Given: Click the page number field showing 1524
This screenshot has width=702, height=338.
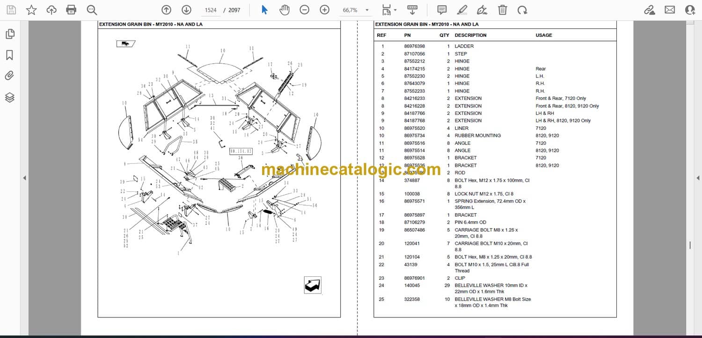Looking at the screenshot, I should pyautogui.click(x=211, y=10).
